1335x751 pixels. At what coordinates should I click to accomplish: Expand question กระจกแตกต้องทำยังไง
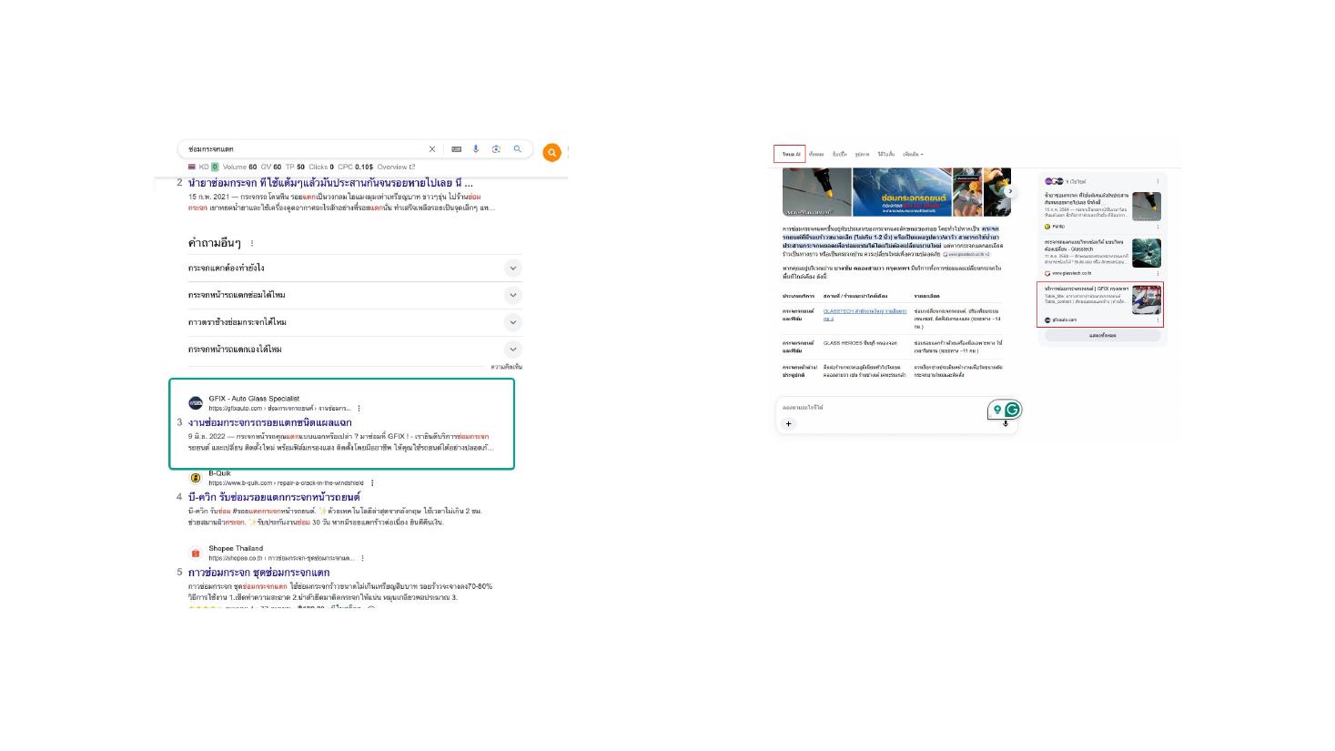(355, 268)
